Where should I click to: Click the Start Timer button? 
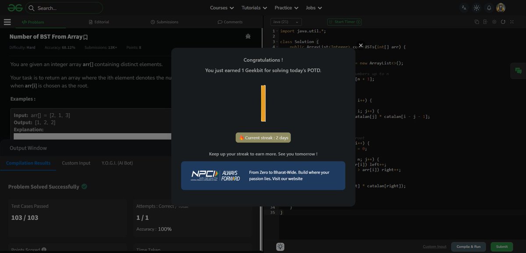[x=344, y=22]
